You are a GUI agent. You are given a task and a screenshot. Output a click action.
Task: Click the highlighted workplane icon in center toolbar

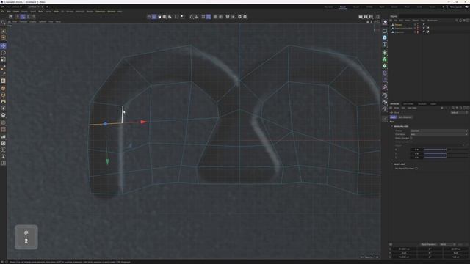click(209, 17)
